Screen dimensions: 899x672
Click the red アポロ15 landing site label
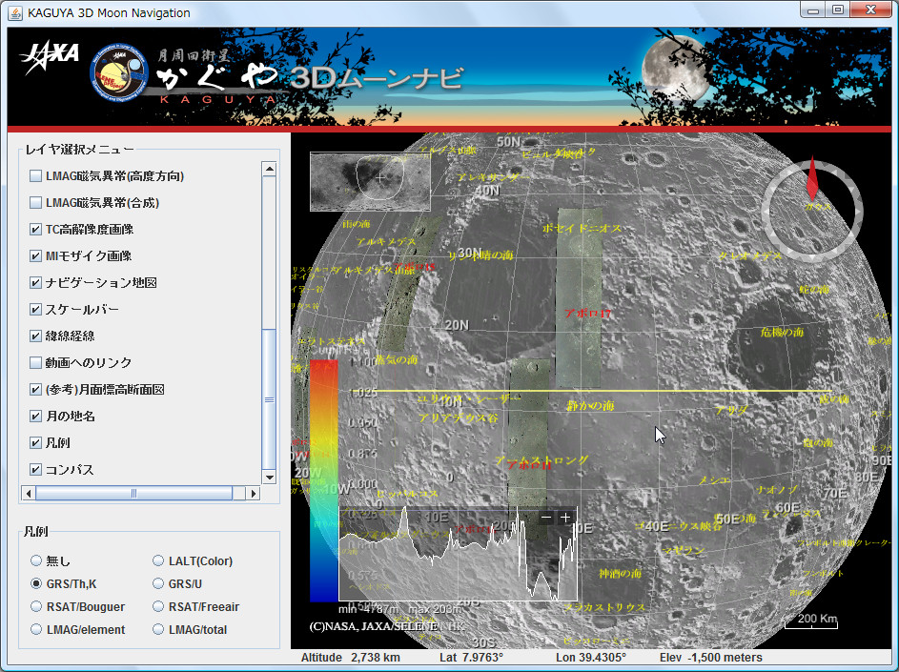click(414, 267)
